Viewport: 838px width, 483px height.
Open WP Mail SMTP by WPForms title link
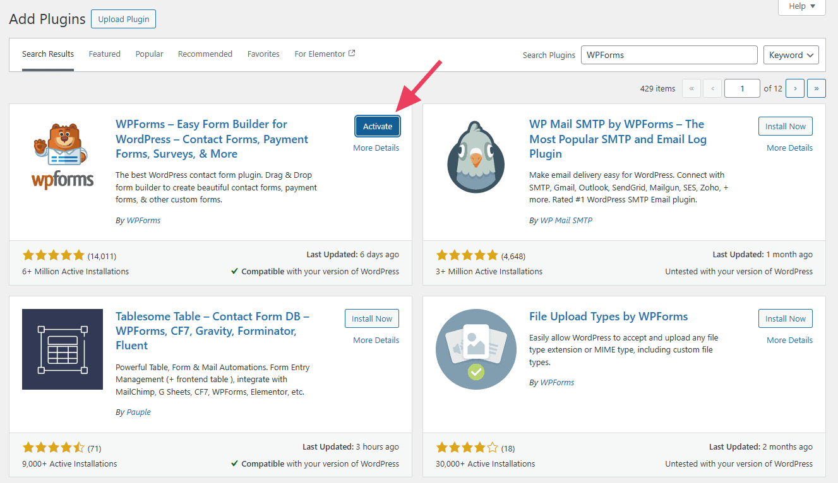point(618,139)
